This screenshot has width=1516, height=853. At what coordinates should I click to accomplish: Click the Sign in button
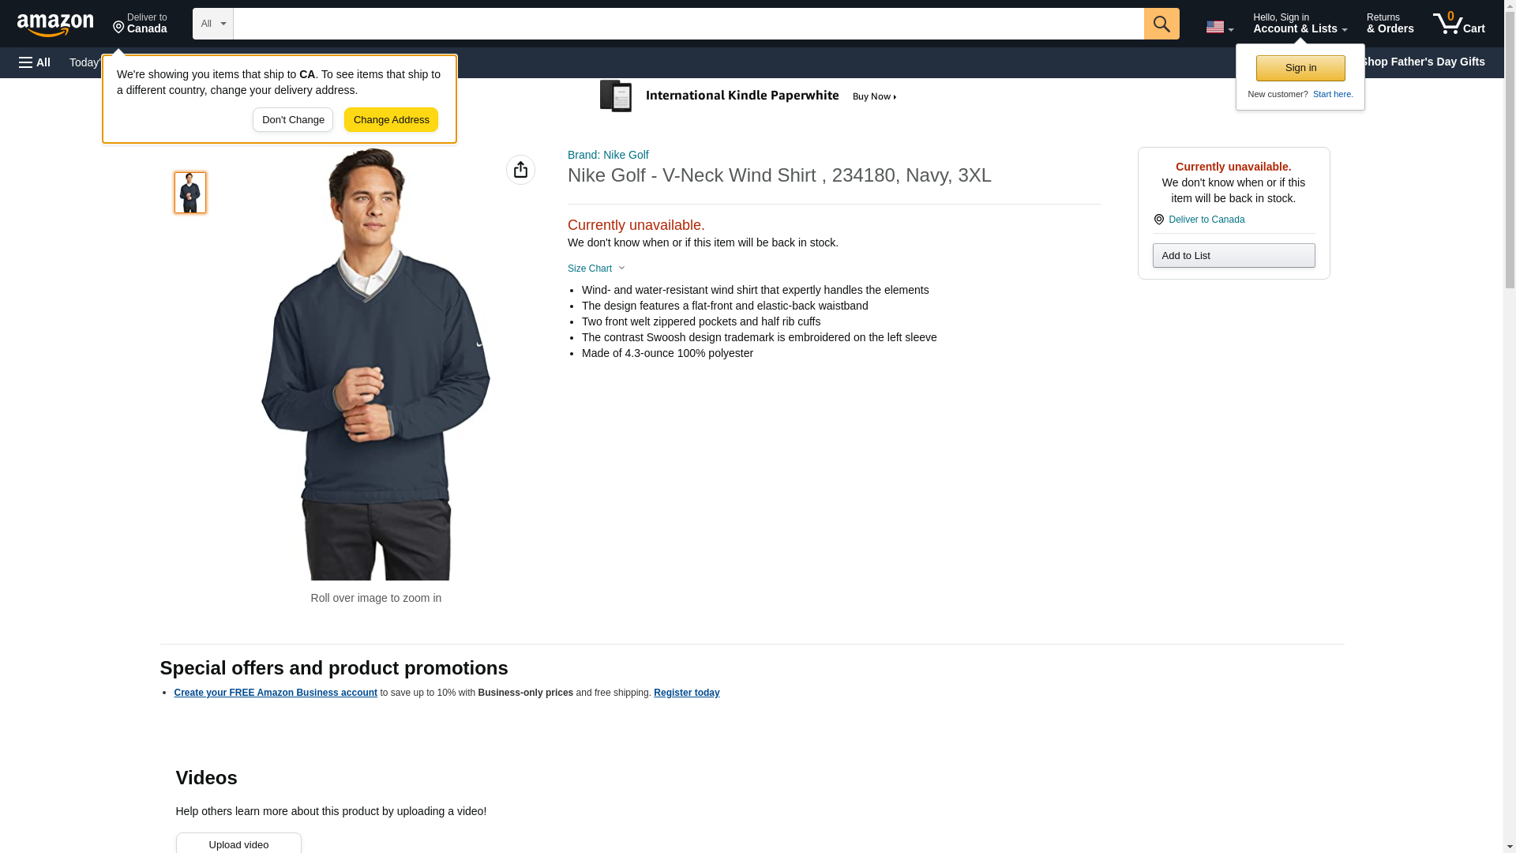click(x=1300, y=68)
